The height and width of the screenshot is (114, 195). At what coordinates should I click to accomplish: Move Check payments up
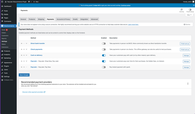24,49
